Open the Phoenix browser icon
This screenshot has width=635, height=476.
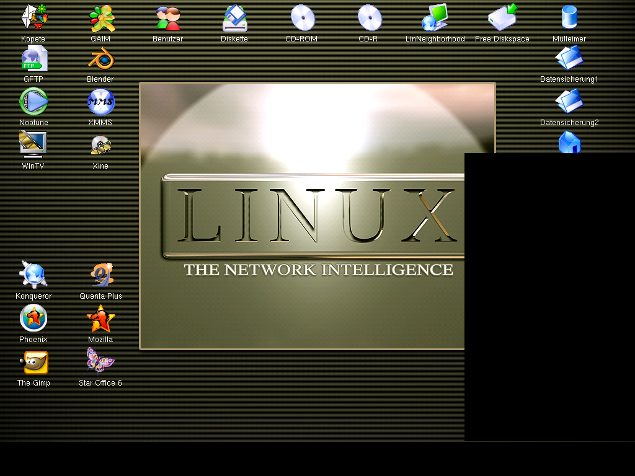[33, 318]
